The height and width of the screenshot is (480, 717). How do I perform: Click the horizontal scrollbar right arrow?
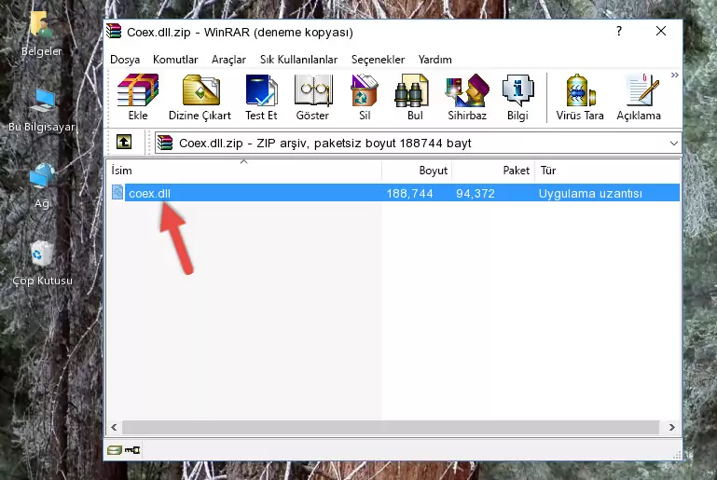(671, 428)
